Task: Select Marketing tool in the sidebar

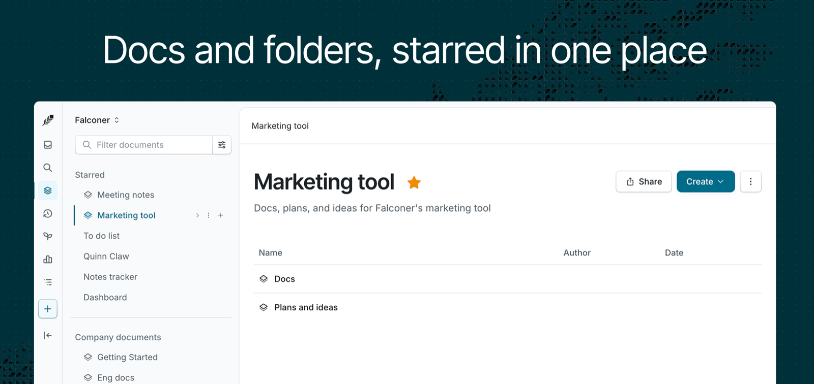Action: (126, 215)
